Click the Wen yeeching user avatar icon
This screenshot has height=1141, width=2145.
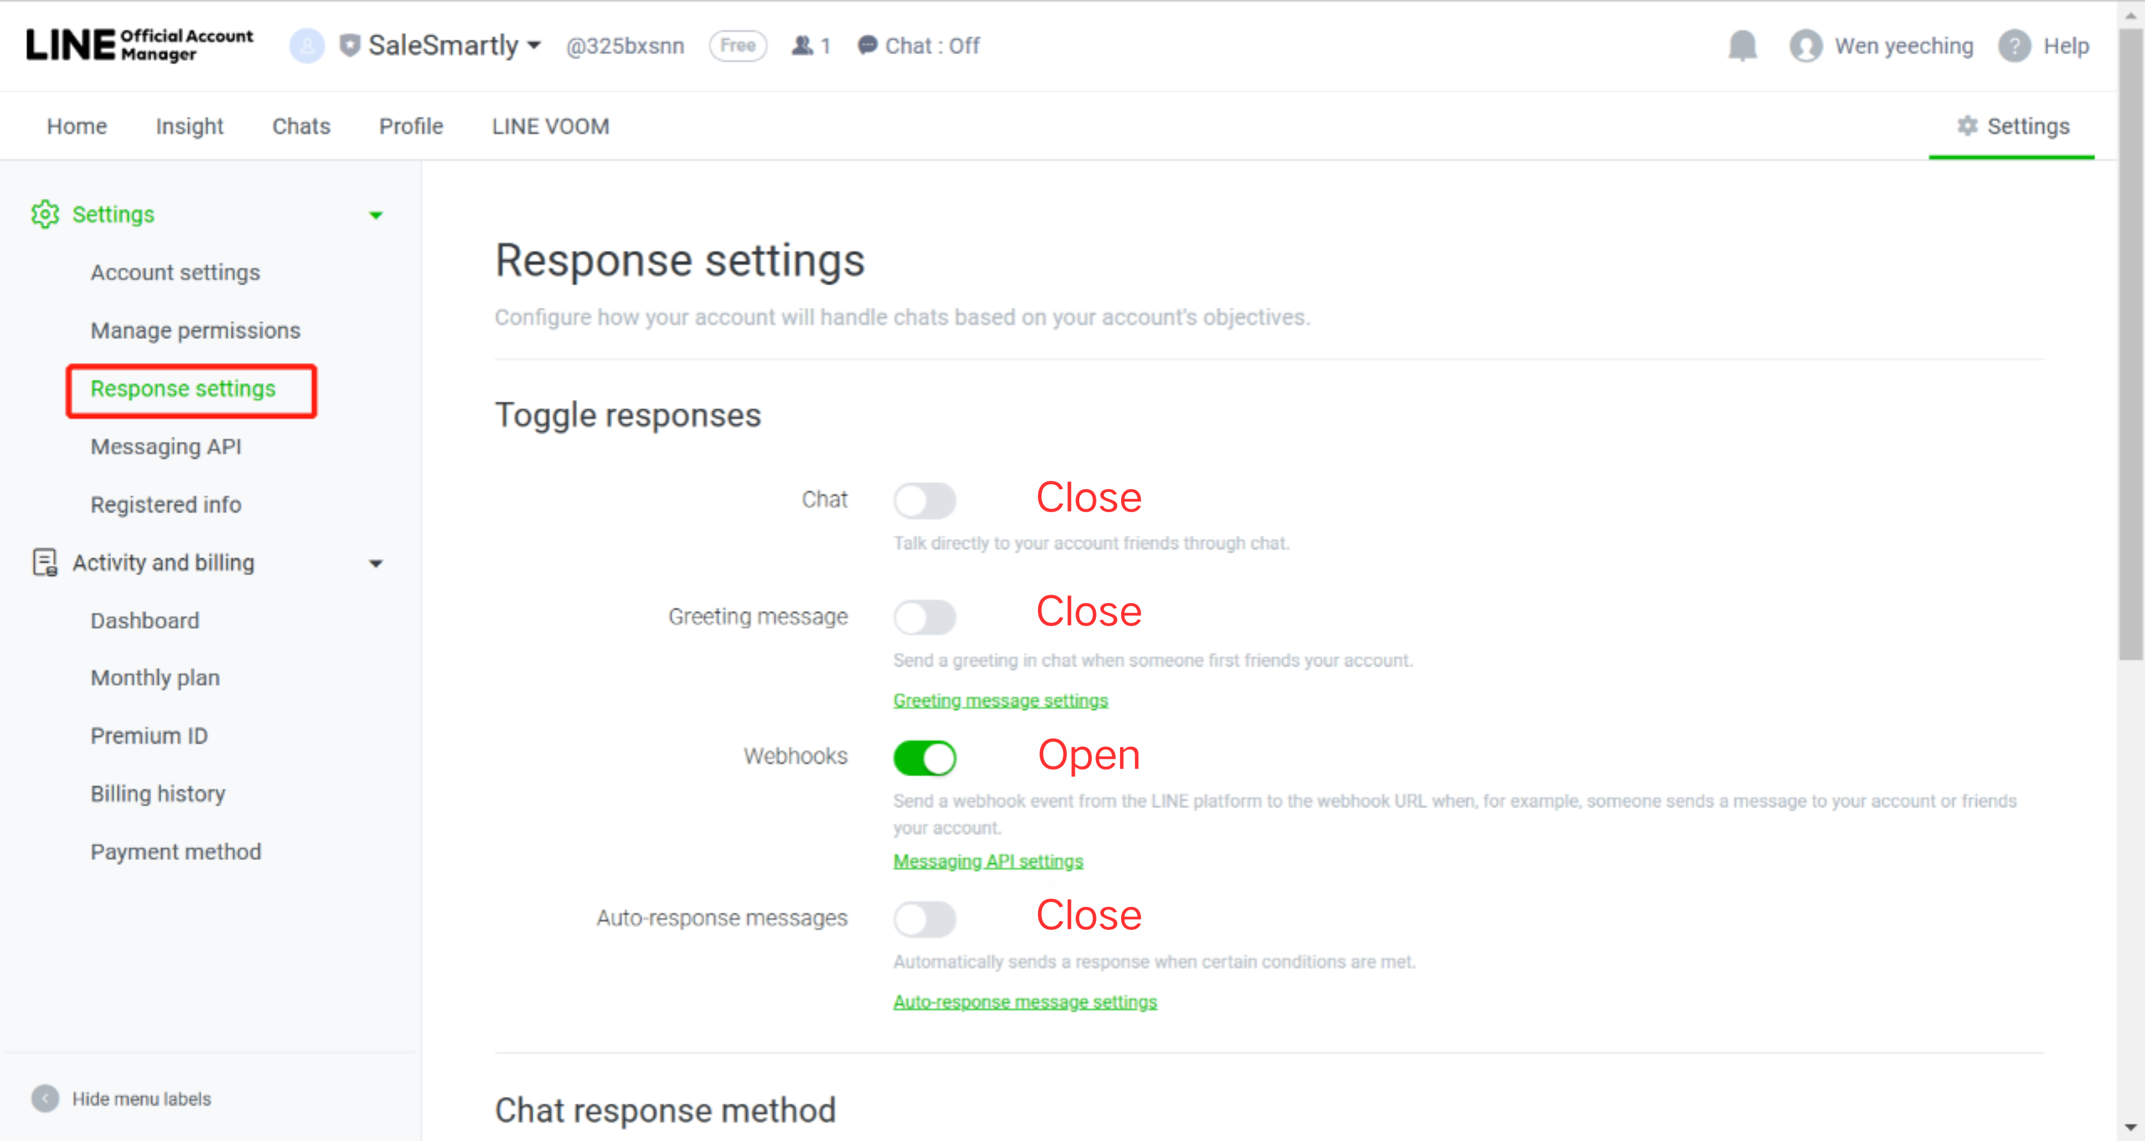1805,46
